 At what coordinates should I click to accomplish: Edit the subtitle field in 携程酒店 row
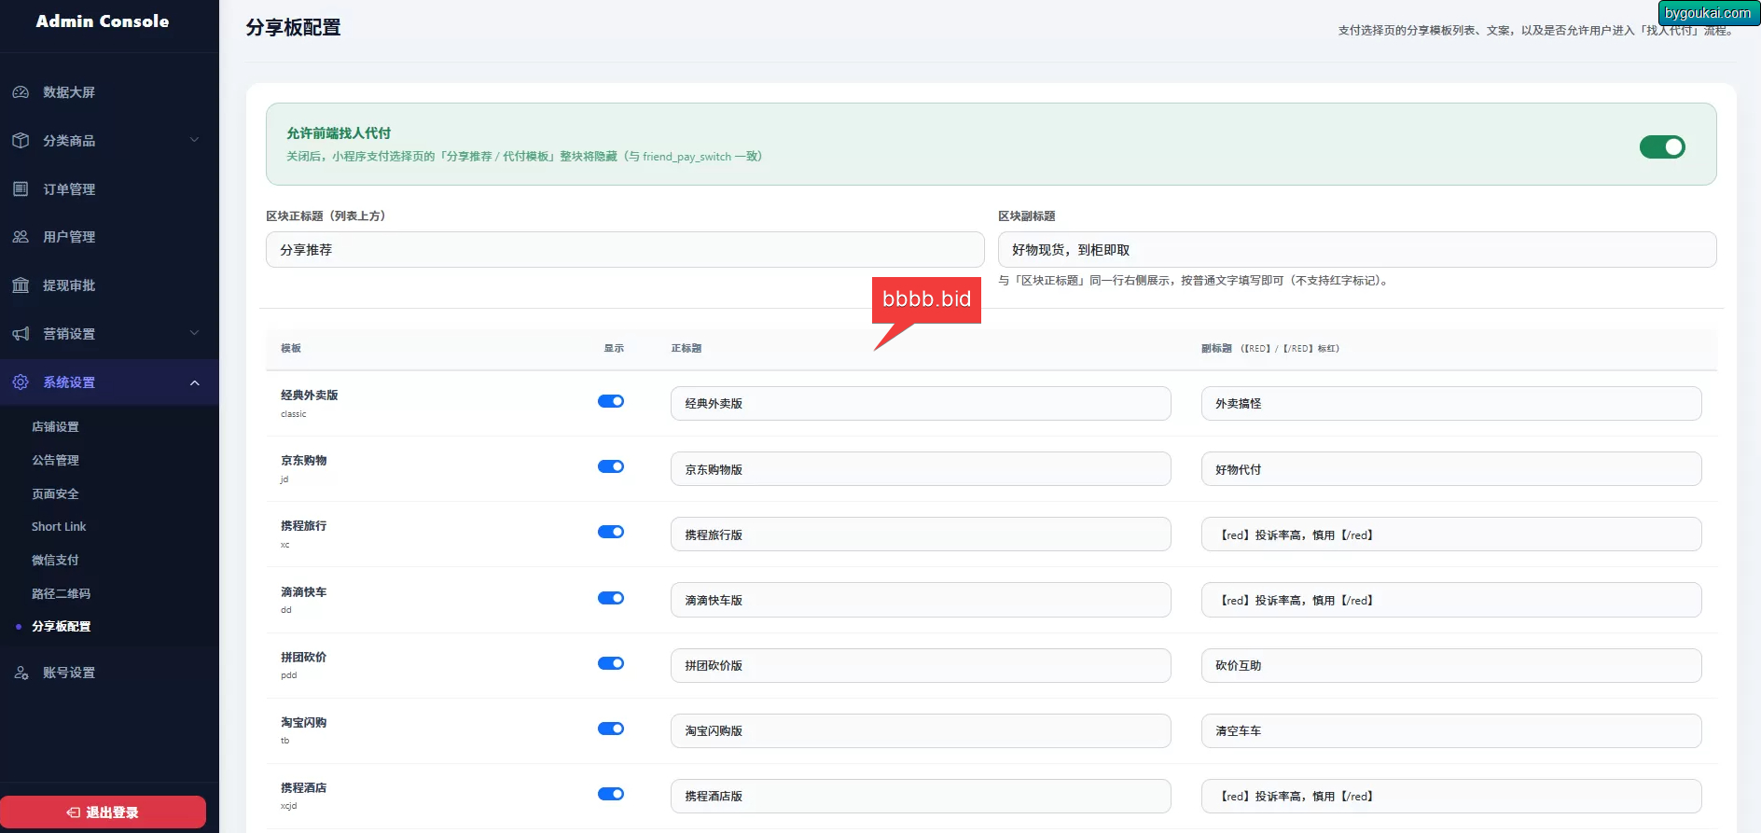(x=1451, y=796)
